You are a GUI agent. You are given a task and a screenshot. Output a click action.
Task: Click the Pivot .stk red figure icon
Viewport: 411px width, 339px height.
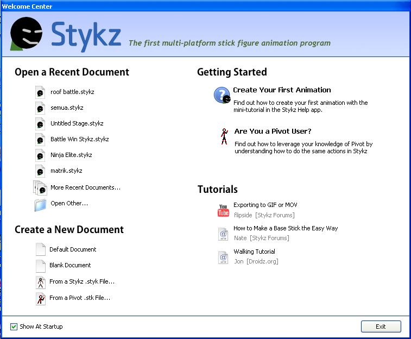coord(41,299)
